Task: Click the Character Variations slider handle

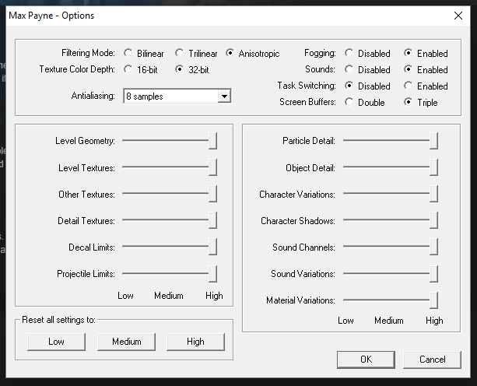Action: point(433,194)
